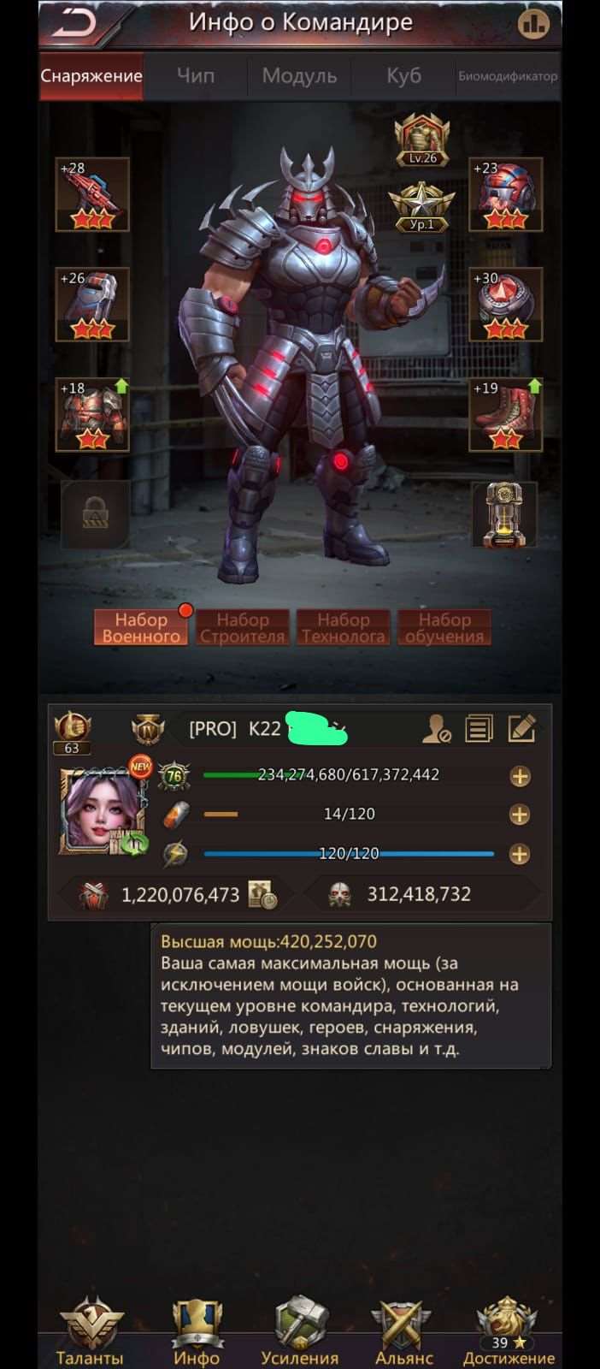Open the commander notes list icon
This screenshot has height=1369, width=600.
[479, 729]
